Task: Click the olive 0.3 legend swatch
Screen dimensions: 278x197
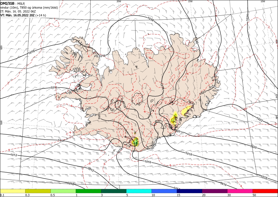Action: click(x=38, y=191)
